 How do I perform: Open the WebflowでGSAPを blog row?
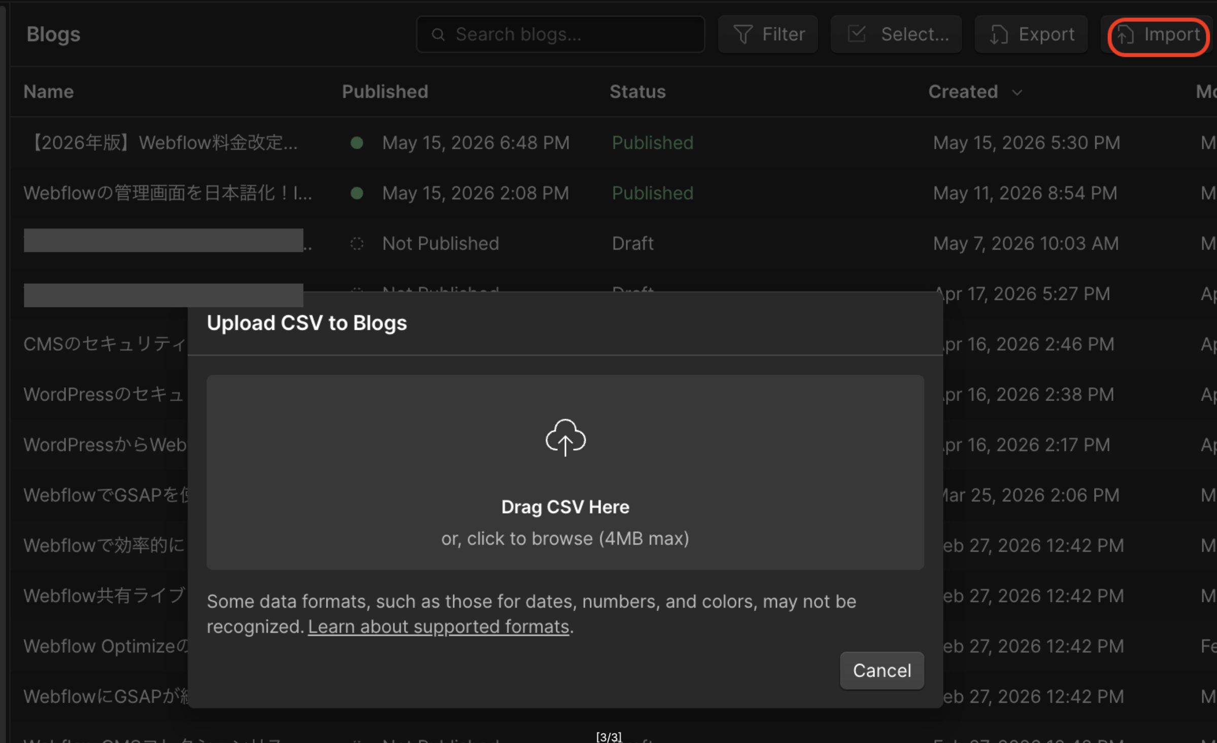click(x=105, y=495)
